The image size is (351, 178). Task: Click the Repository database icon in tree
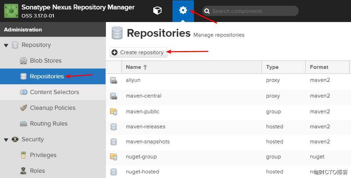point(15,45)
